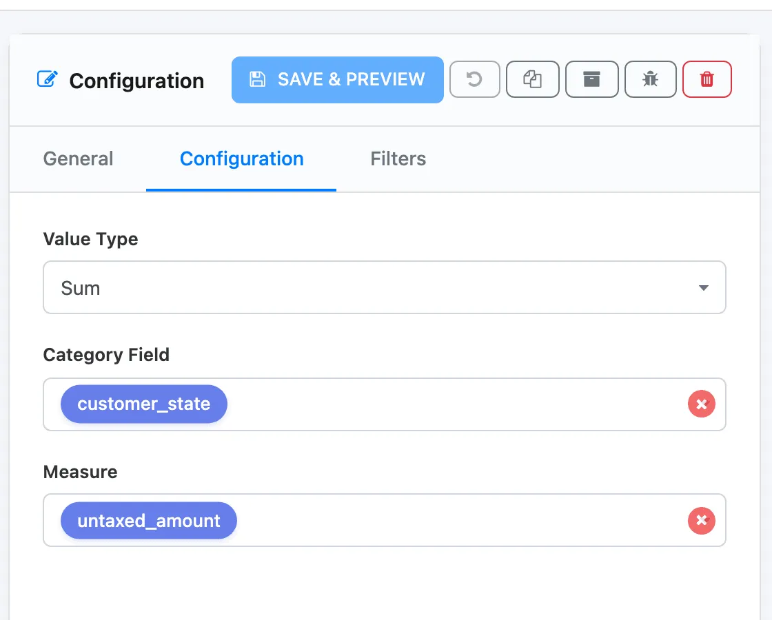772x620 pixels.
Task: Click the Save & Preview button
Action: 337,80
